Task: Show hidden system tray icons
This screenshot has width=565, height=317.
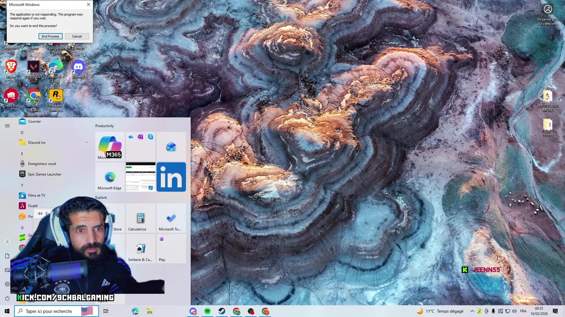Action: click(x=472, y=311)
